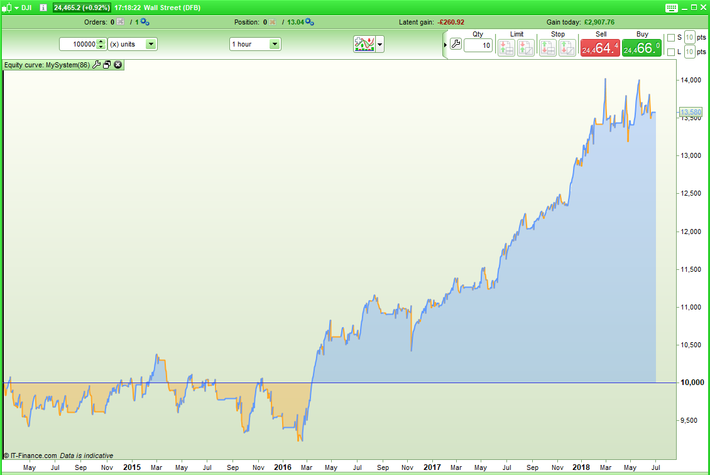
Task: Click the Buy 24,466.0 button
Action: 642,48
